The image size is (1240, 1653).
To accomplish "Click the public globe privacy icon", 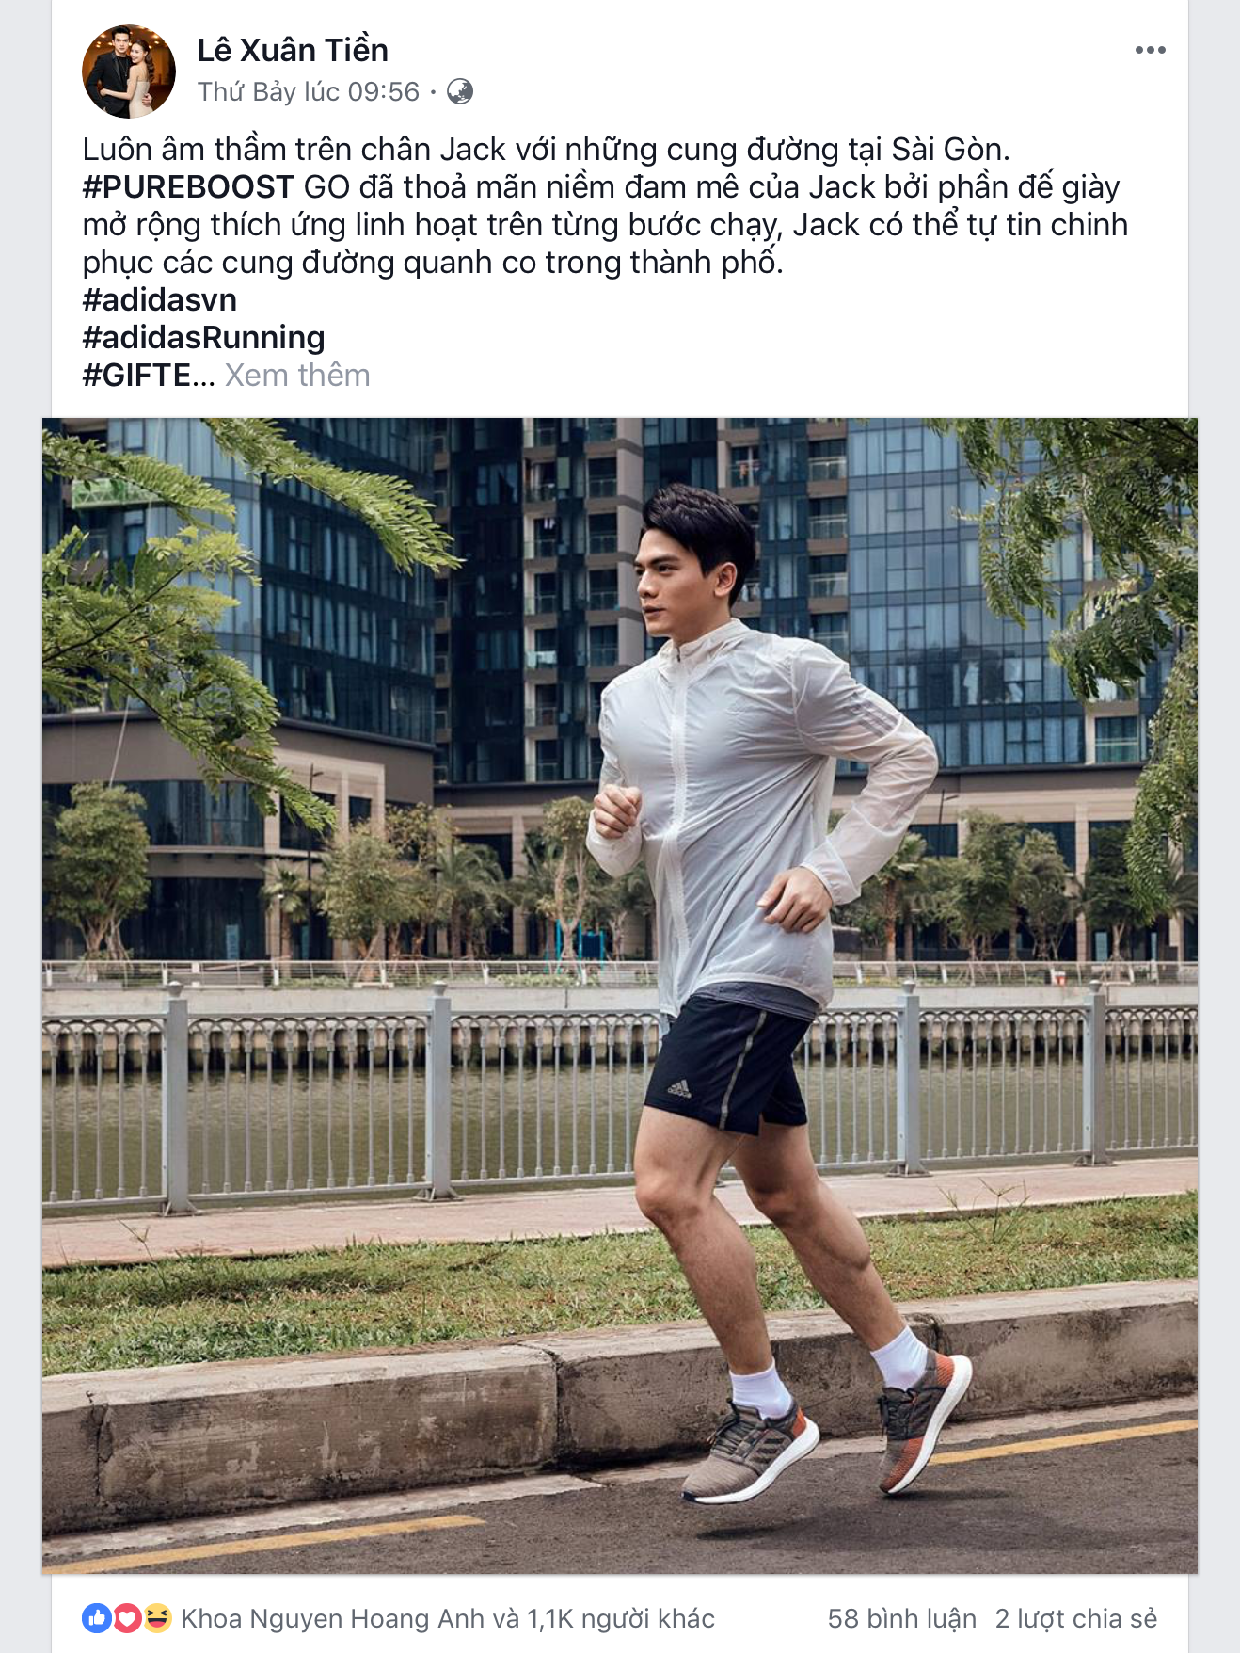I will point(460,91).
